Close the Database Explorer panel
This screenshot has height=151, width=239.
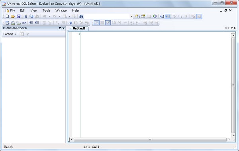point(63,28)
